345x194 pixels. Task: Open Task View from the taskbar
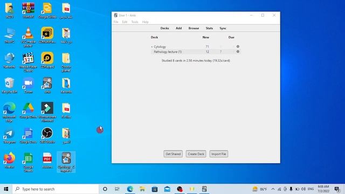[117, 189]
